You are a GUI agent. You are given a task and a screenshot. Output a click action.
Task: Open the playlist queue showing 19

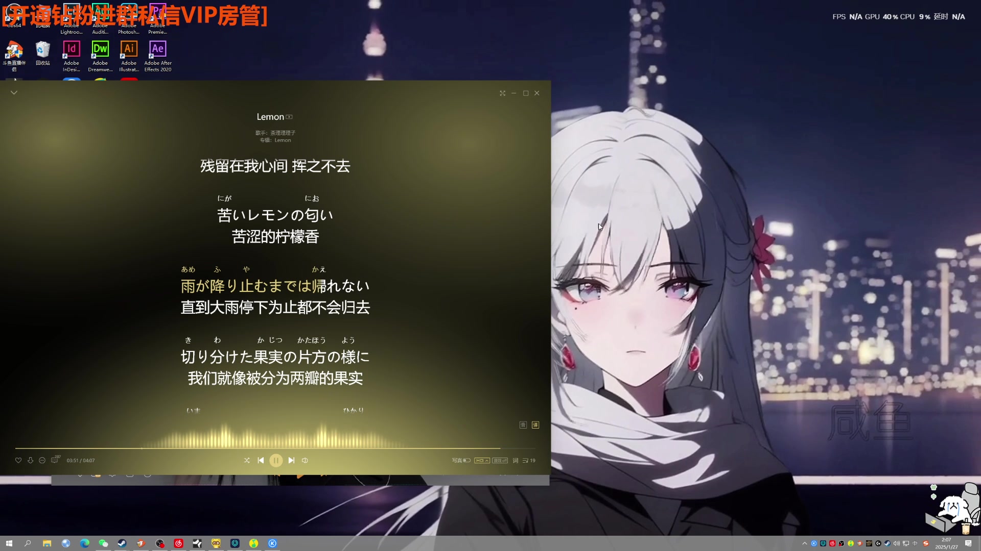point(529,460)
